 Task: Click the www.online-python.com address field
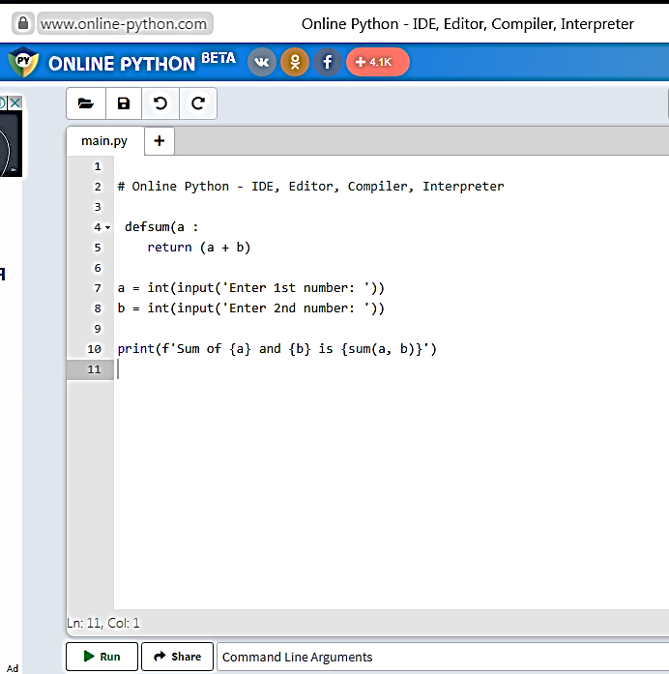(124, 23)
